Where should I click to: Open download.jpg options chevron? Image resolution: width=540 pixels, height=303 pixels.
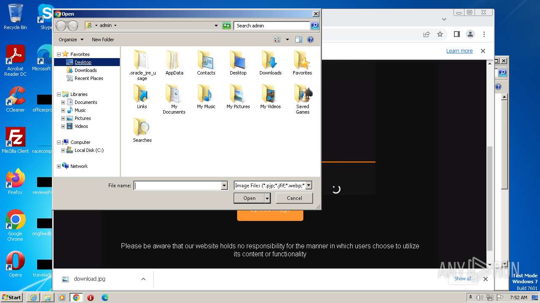pyautogui.click(x=143, y=279)
